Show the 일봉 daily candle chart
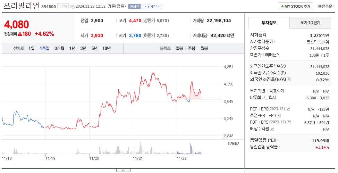The width and height of the screenshot is (338, 173). point(179,48)
